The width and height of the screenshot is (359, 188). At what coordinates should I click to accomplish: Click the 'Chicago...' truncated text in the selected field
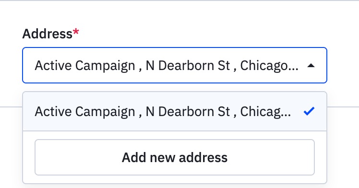click(x=269, y=66)
